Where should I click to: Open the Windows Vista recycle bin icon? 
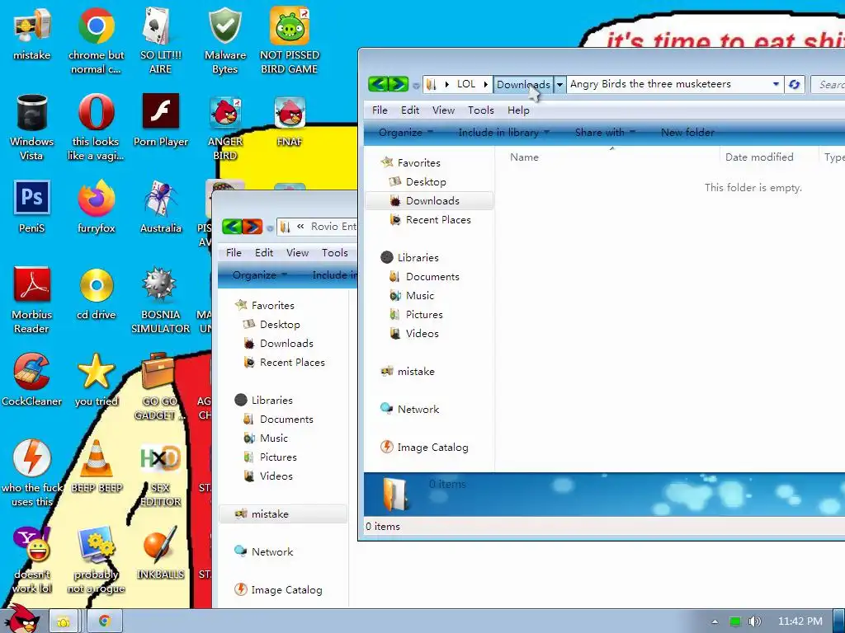point(32,126)
